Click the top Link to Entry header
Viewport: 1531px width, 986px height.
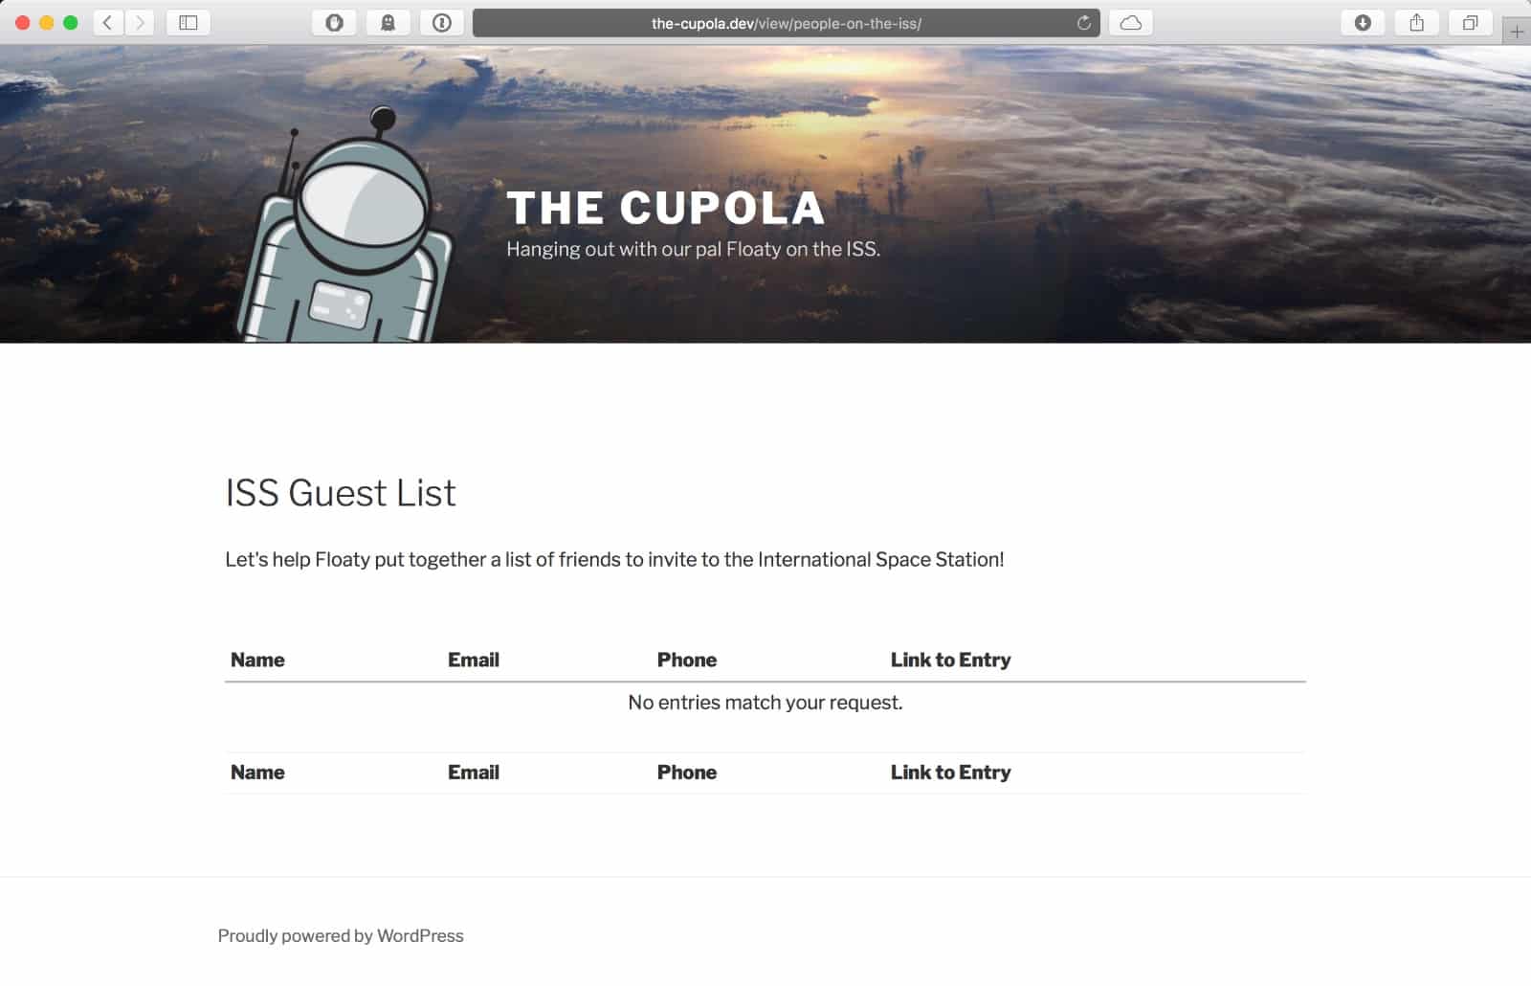950,660
